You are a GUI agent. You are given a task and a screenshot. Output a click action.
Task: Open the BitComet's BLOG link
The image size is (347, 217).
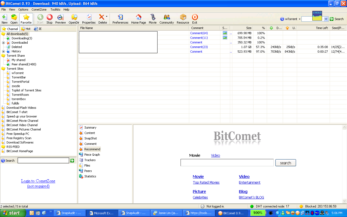point(251,197)
